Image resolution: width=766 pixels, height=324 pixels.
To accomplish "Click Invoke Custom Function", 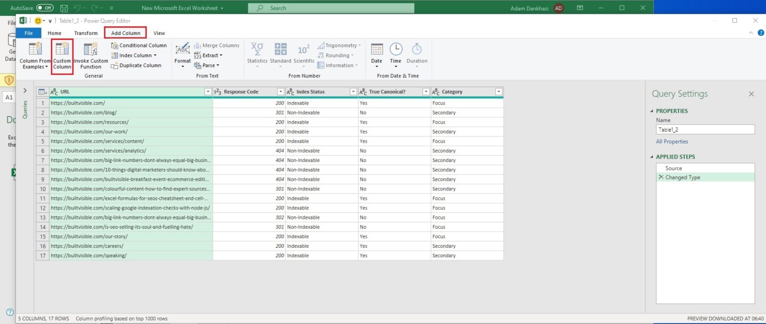I will tap(91, 55).
